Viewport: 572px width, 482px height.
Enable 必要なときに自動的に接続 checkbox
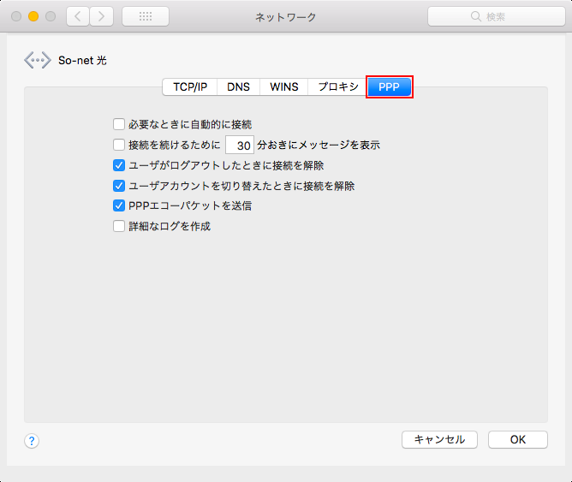click(x=119, y=124)
